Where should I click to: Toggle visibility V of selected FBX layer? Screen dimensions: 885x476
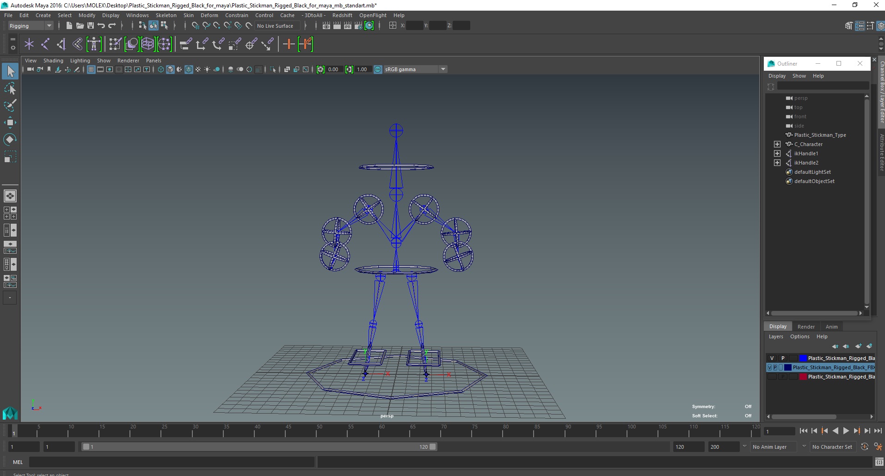[x=769, y=367]
